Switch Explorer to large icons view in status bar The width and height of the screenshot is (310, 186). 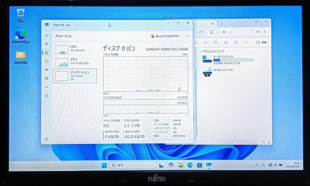tap(269, 142)
